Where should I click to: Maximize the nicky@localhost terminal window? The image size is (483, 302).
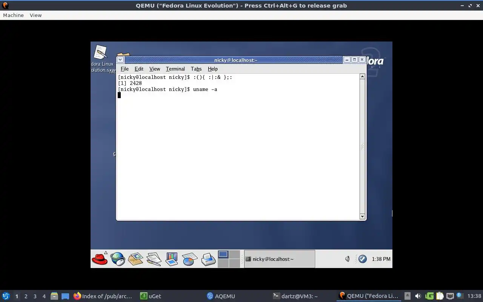pyautogui.click(x=354, y=60)
